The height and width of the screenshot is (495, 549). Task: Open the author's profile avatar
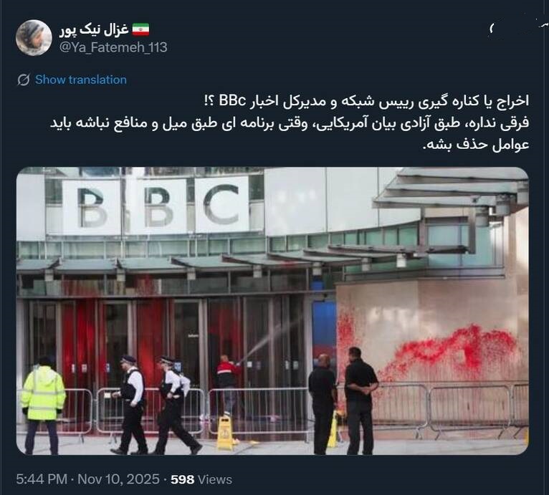click(x=34, y=37)
